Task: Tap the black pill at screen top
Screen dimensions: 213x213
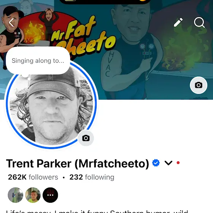Action: coord(105,2)
